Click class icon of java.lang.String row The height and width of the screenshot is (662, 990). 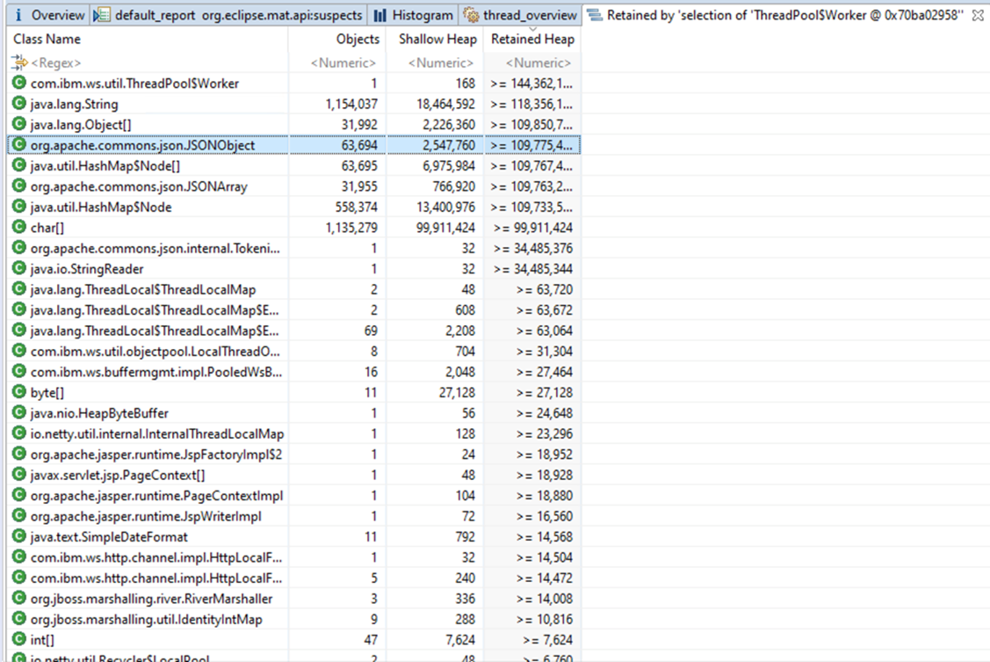[19, 104]
